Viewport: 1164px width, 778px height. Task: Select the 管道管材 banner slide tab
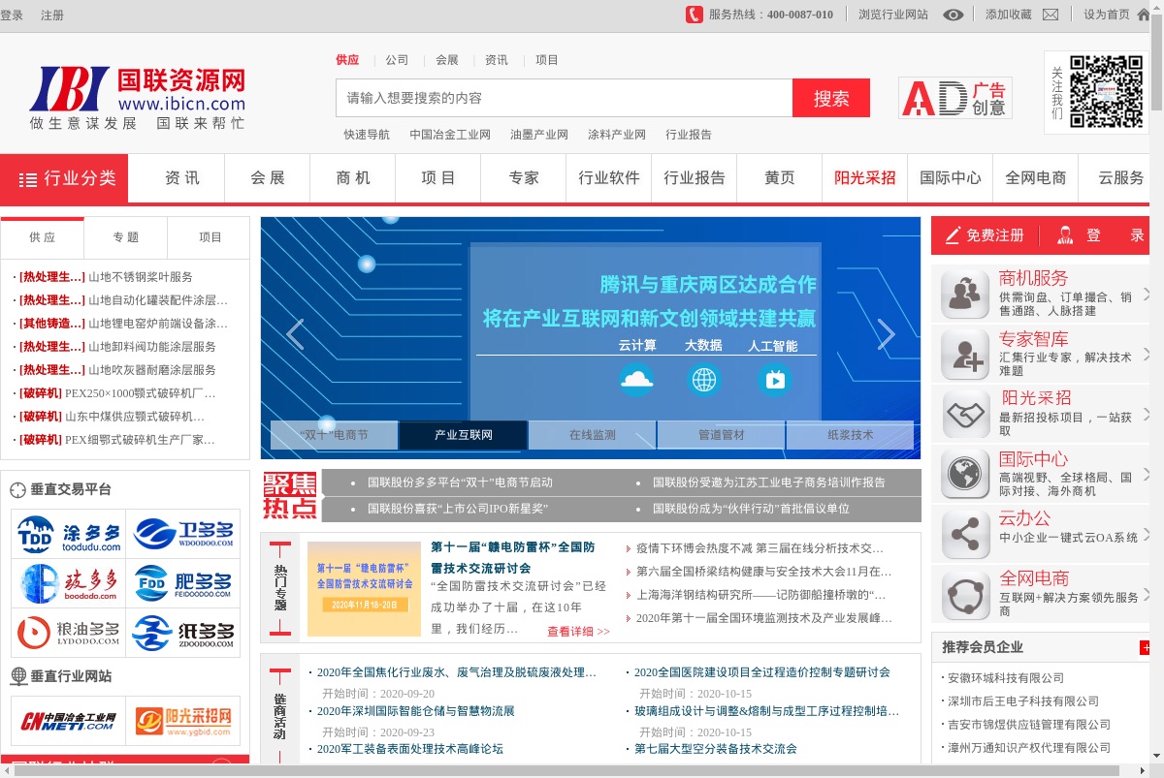coord(722,435)
